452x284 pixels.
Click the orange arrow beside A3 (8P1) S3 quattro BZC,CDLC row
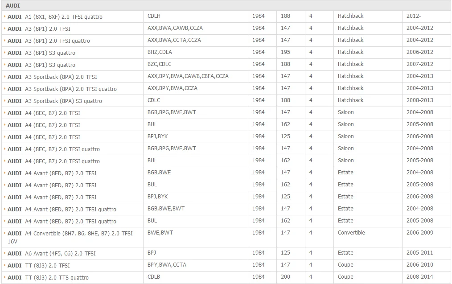4,65
